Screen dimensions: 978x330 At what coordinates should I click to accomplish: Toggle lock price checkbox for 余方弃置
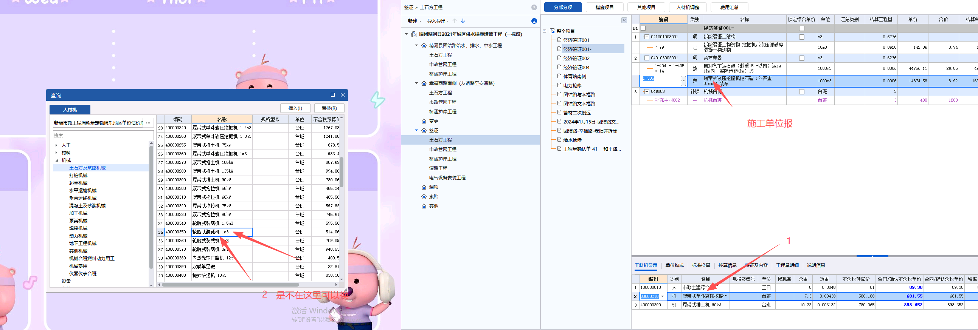click(801, 58)
